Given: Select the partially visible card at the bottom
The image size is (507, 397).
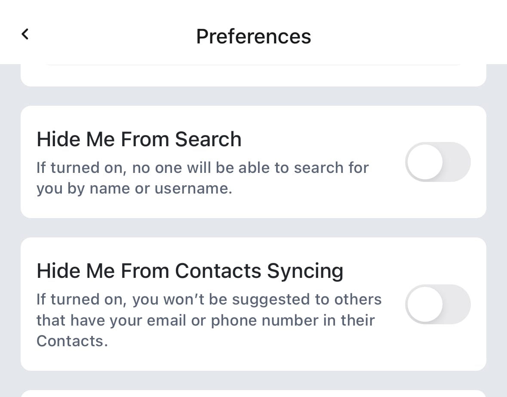Looking at the screenshot, I should tap(253, 394).
